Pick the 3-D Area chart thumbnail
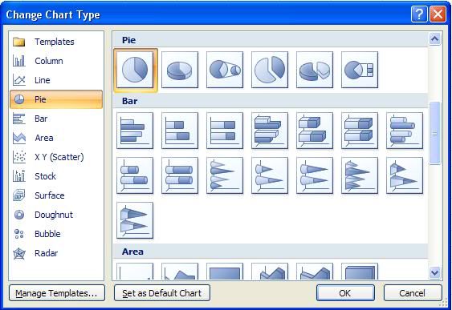The width and height of the screenshot is (452, 310). coord(270,272)
